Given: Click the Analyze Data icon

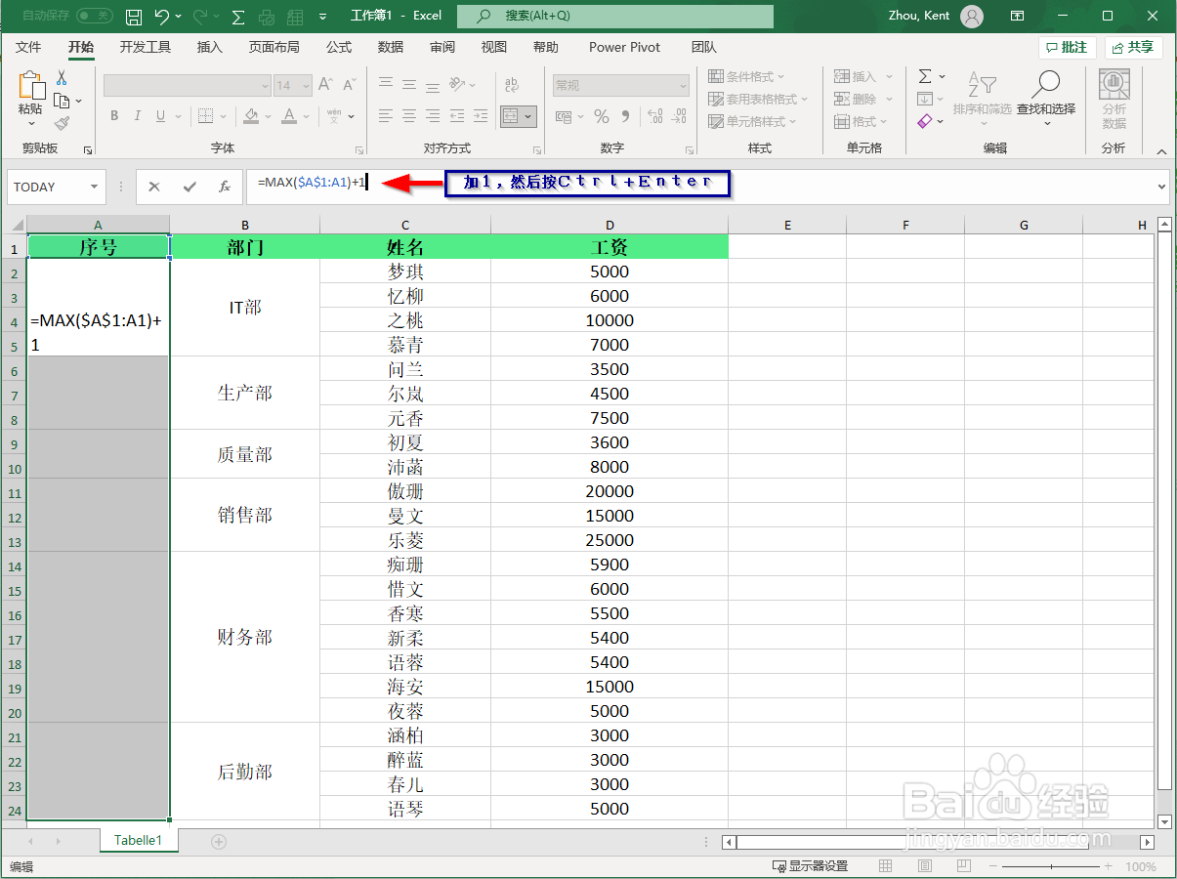Looking at the screenshot, I should (1114, 84).
